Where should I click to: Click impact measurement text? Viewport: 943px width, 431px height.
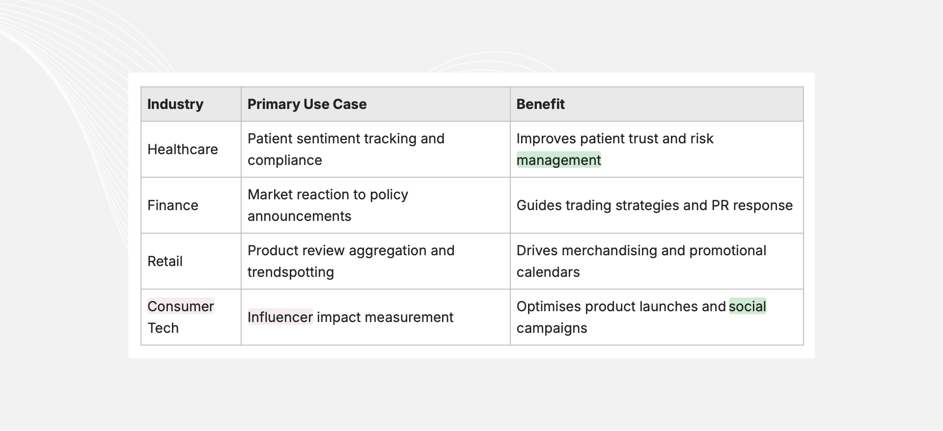385,317
